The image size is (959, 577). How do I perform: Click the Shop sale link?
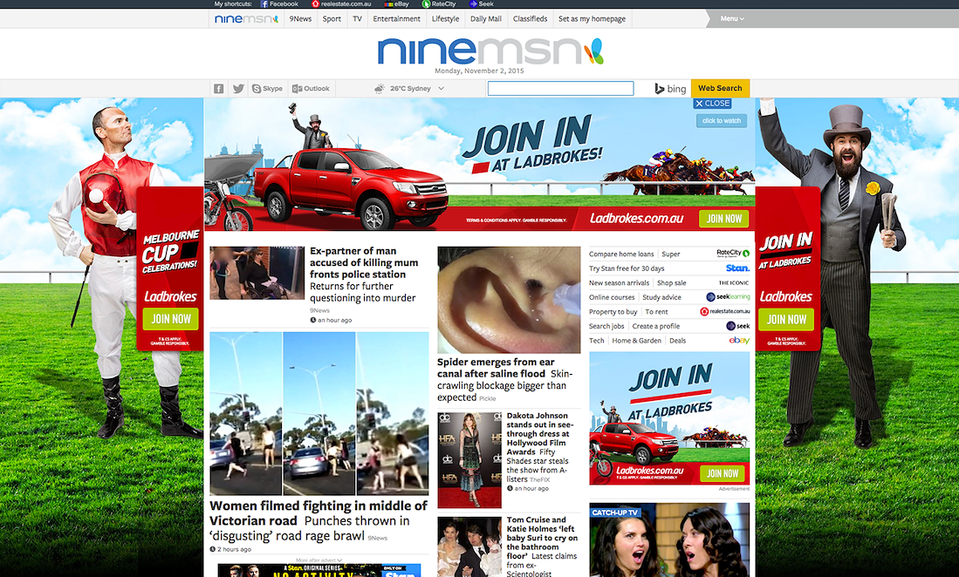[672, 283]
